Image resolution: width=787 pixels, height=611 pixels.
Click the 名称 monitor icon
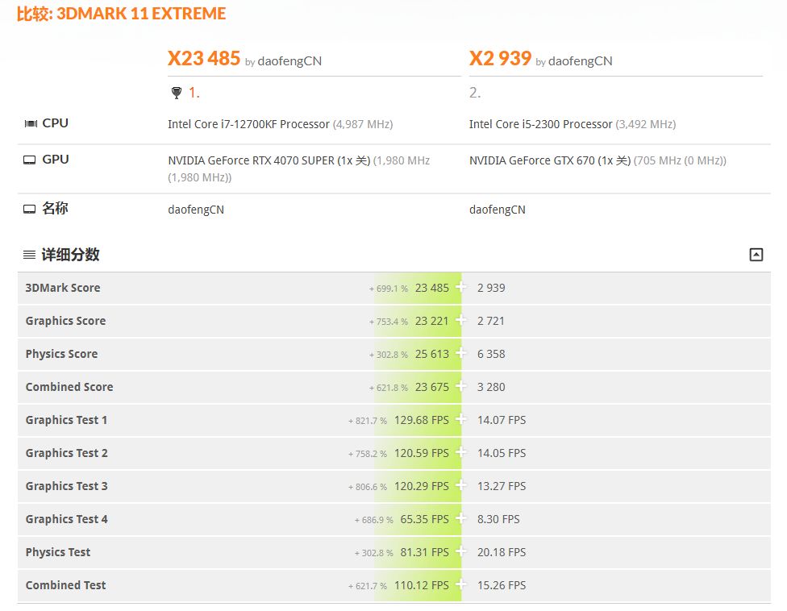coord(30,209)
